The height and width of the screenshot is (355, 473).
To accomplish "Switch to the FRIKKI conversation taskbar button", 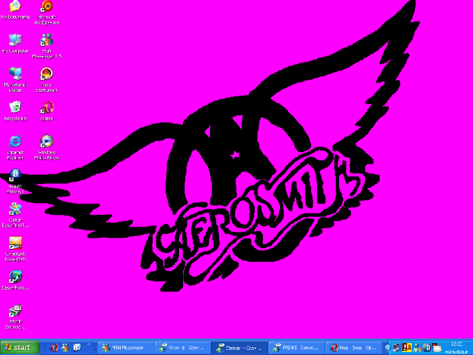I will (296, 348).
